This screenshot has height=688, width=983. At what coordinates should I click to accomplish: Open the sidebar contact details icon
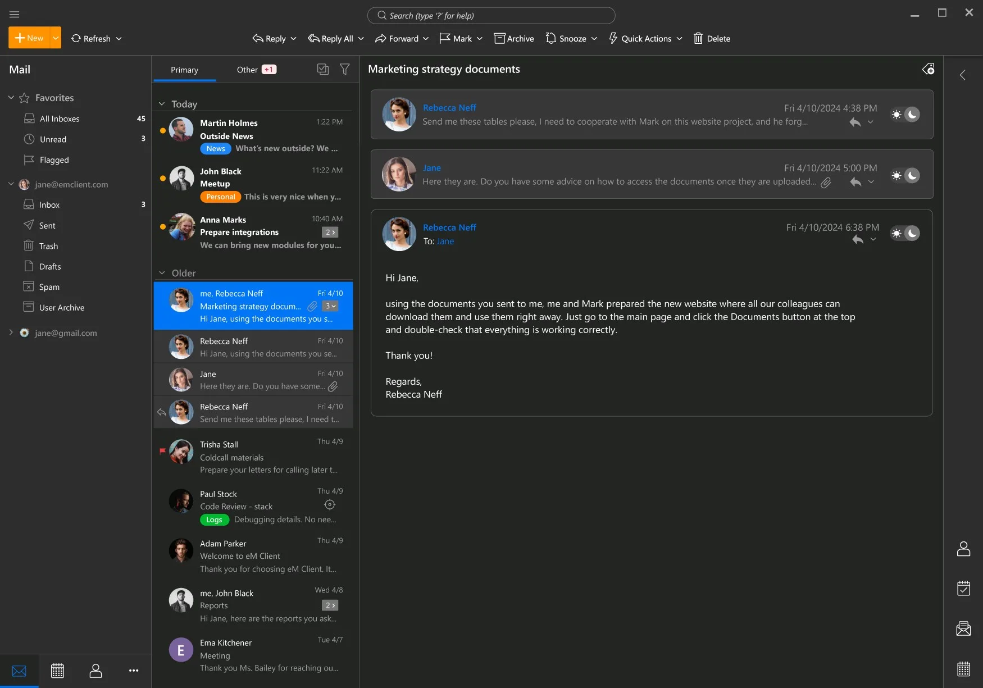point(963,549)
